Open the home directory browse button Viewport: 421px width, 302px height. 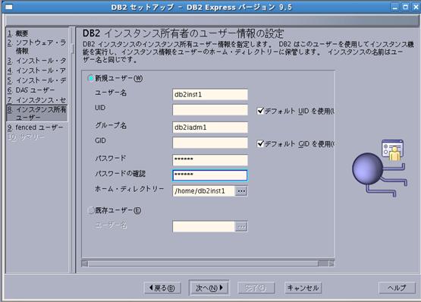tap(241, 191)
